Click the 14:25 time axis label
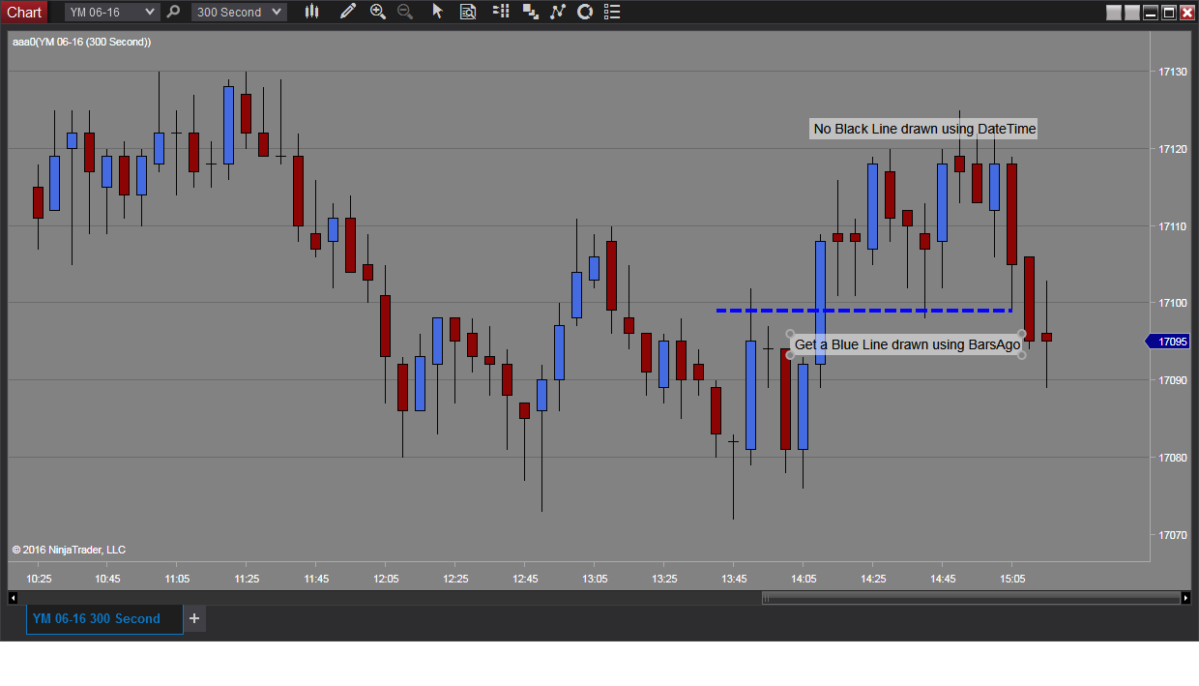The image size is (1199, 686). tap(873, 579)
